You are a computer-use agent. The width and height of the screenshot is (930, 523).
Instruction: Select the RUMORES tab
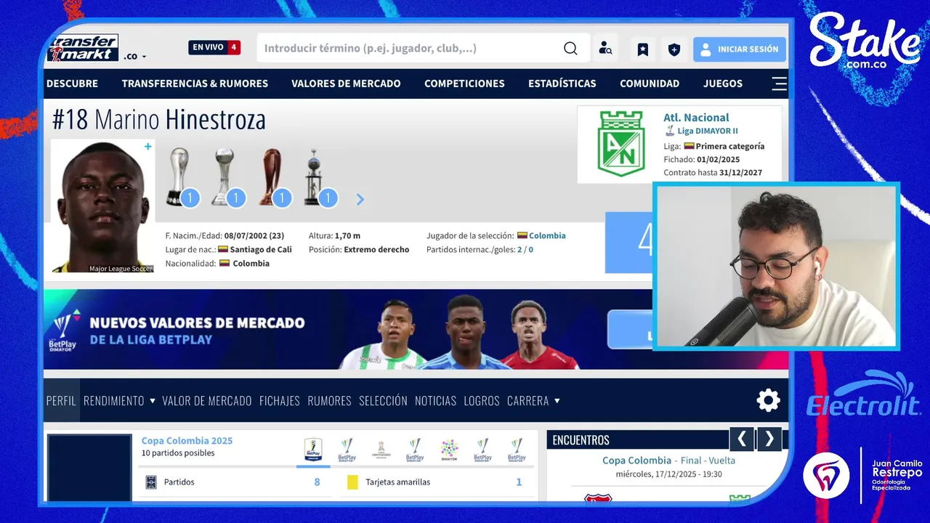tap(329, 400)
